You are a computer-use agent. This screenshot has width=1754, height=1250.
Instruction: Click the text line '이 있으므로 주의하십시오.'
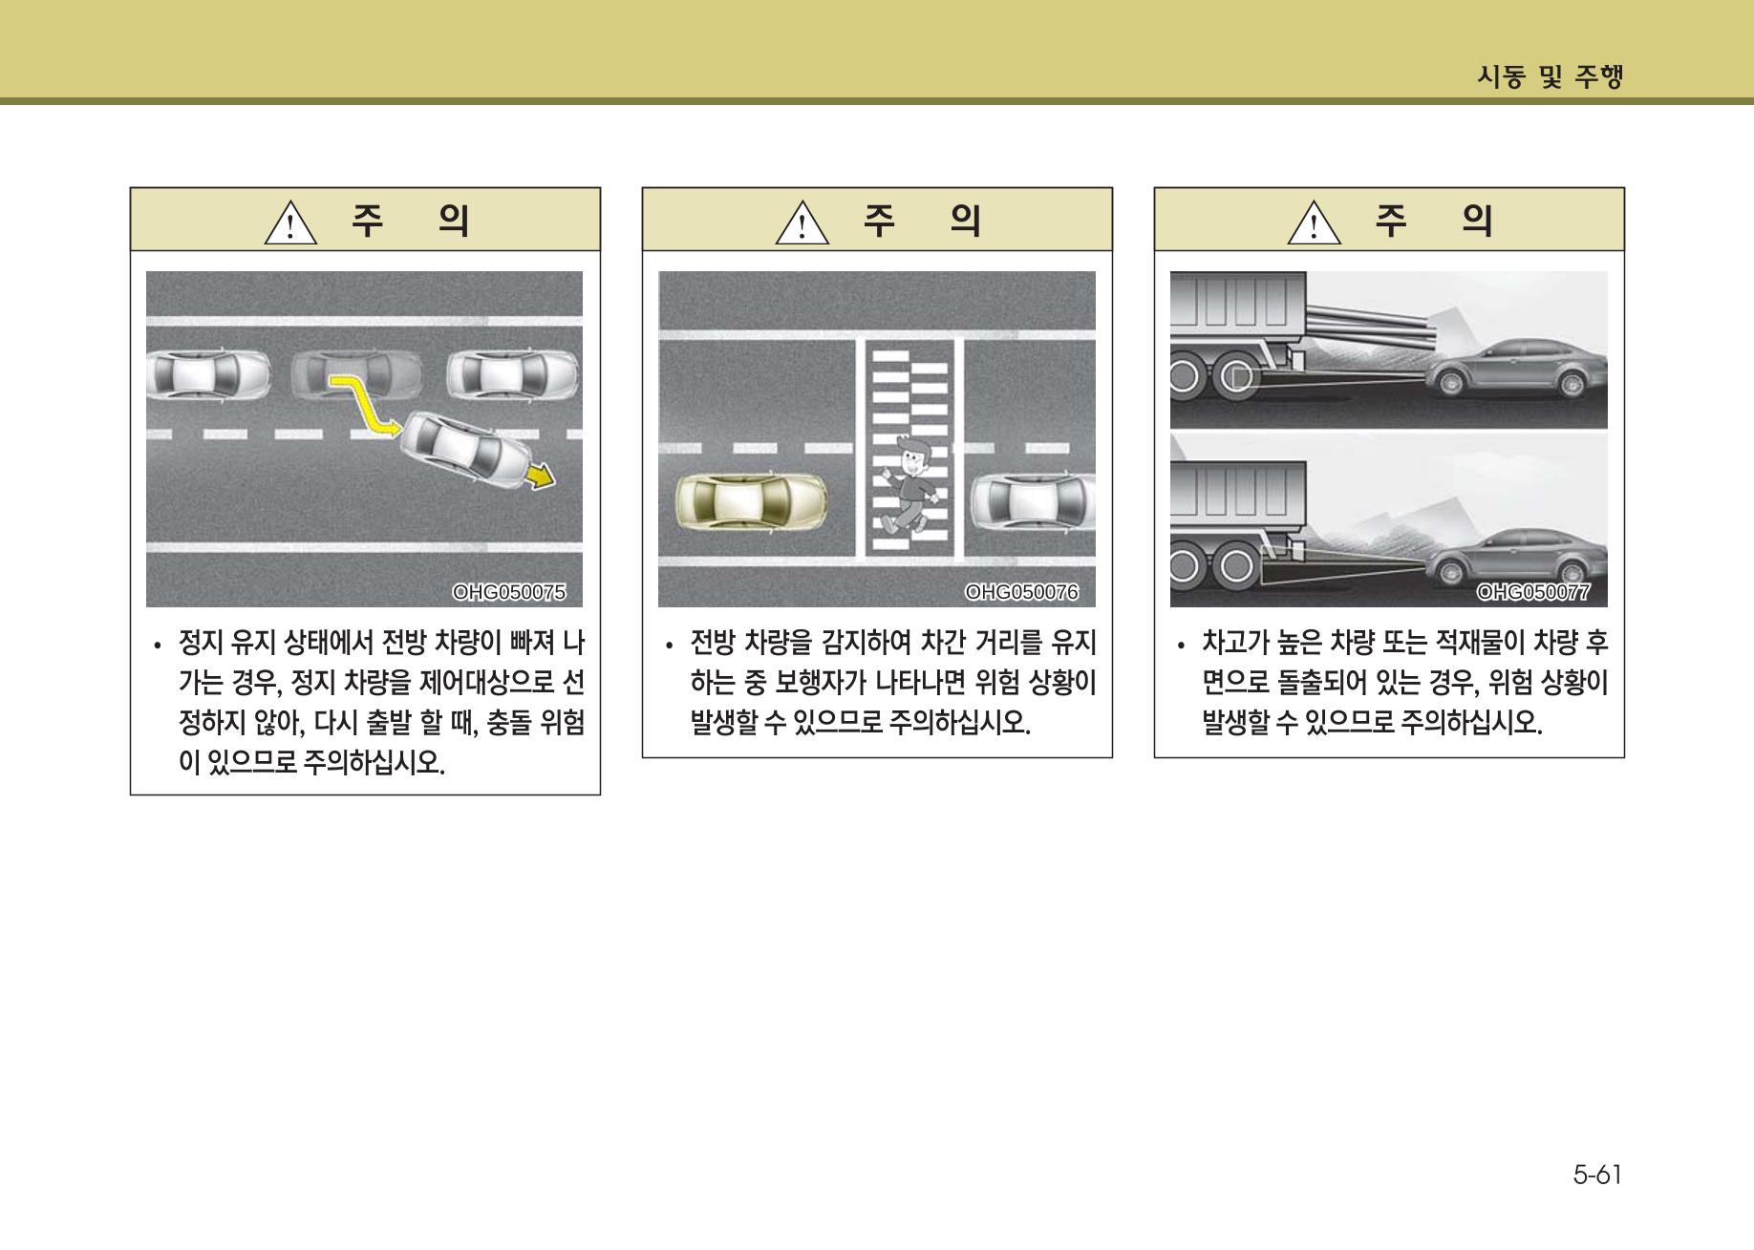click(312, 763)
